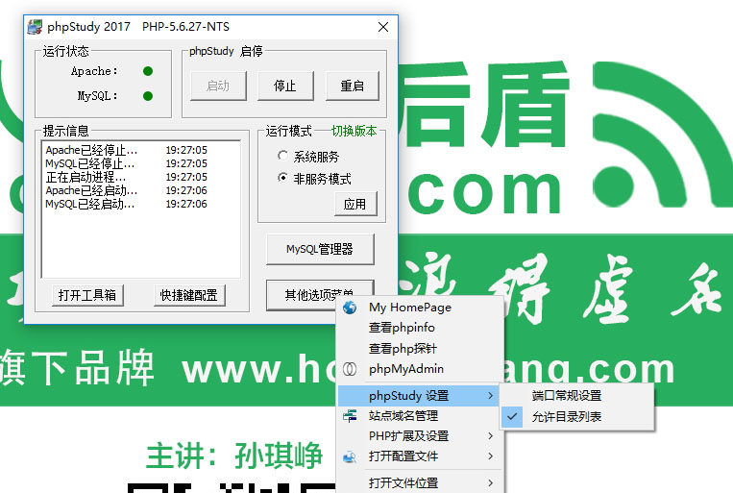
Task: Select 端口常规设置 in the submenu
Action: tap(576, 396)
